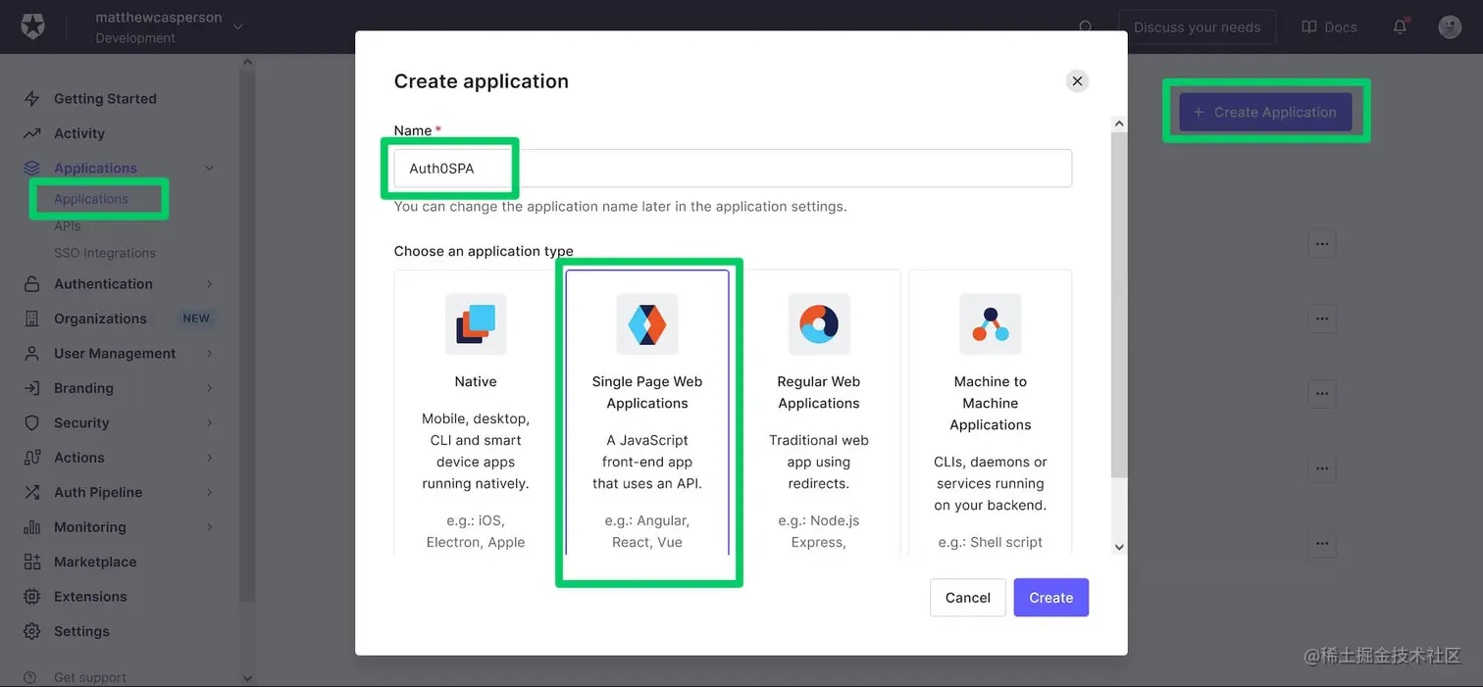Image resolution: width=1483 pixels, height=687 pixels.
Task: Click the Activity trend icon
Action: (32, 133)
